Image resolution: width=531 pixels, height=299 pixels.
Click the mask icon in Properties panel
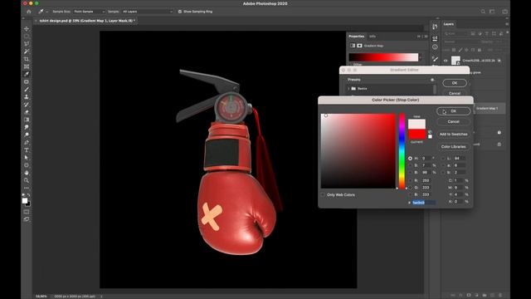tap(359, 46)
